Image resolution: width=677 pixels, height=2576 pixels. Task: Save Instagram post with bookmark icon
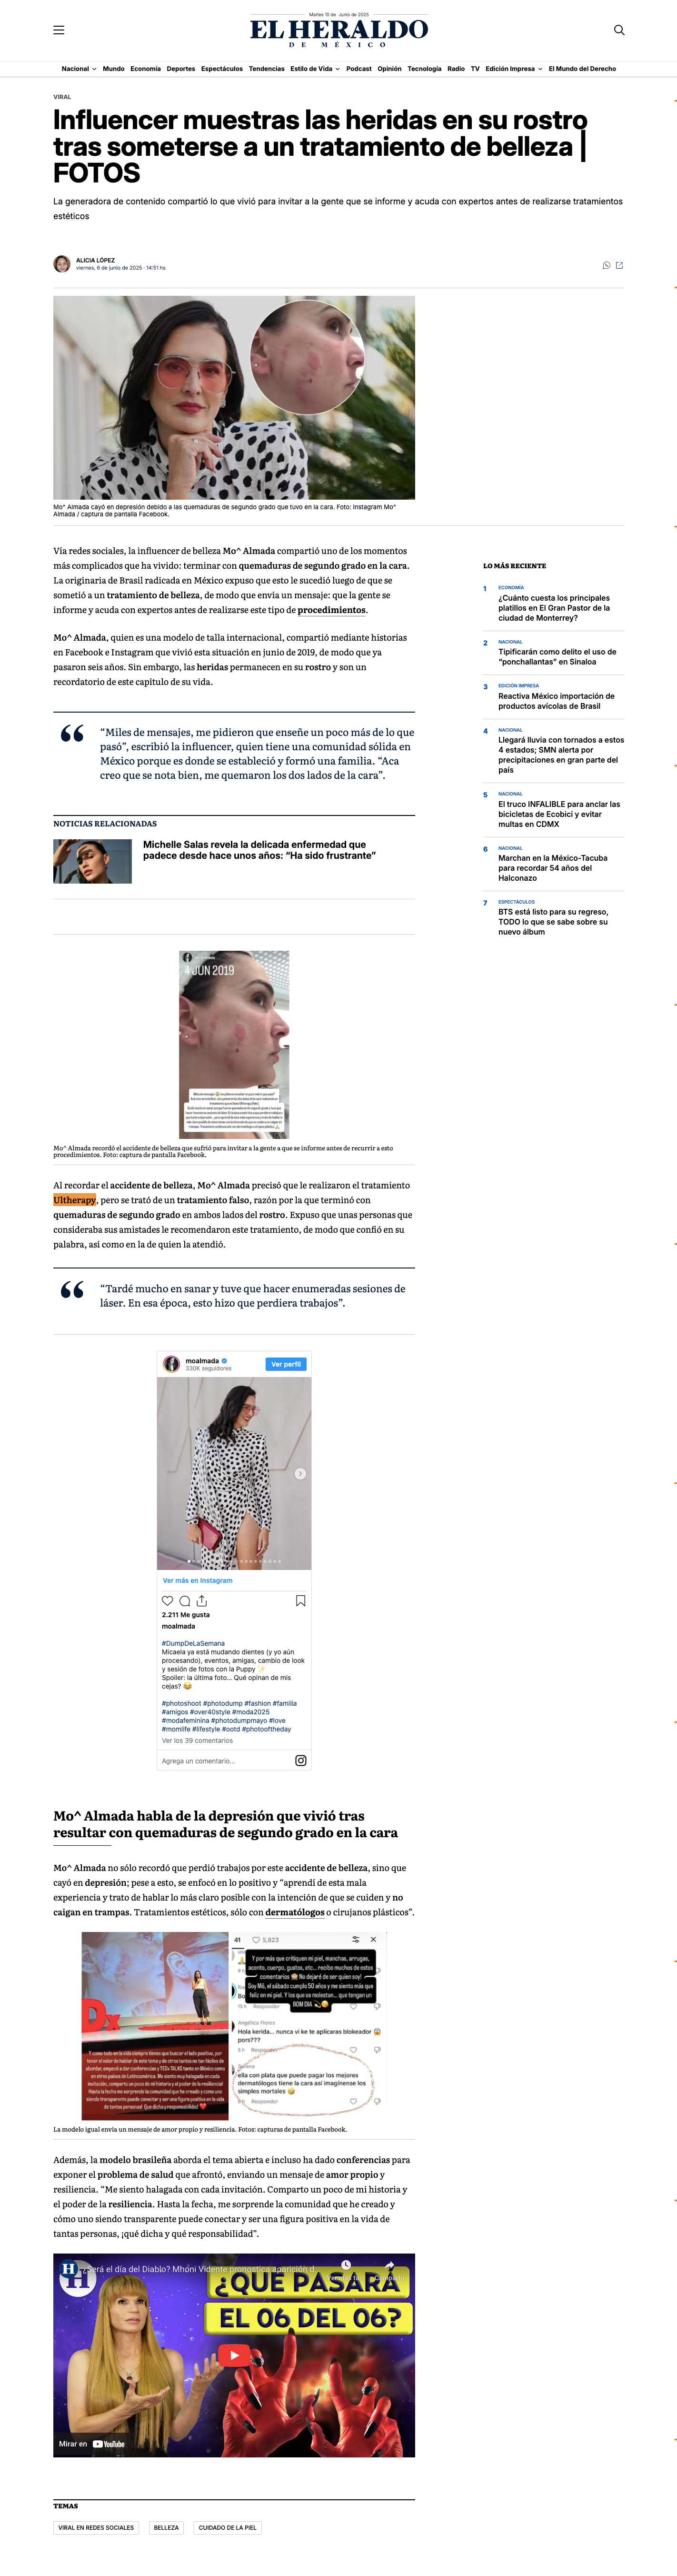click(300, 1601)
